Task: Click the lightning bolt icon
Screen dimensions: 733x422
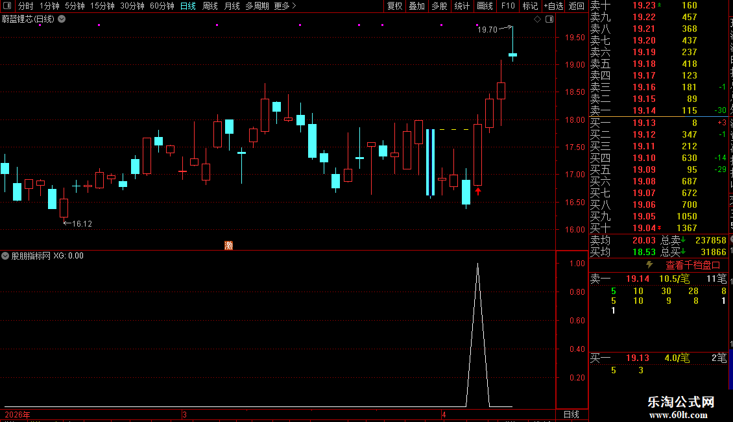Action: point(649,265)
